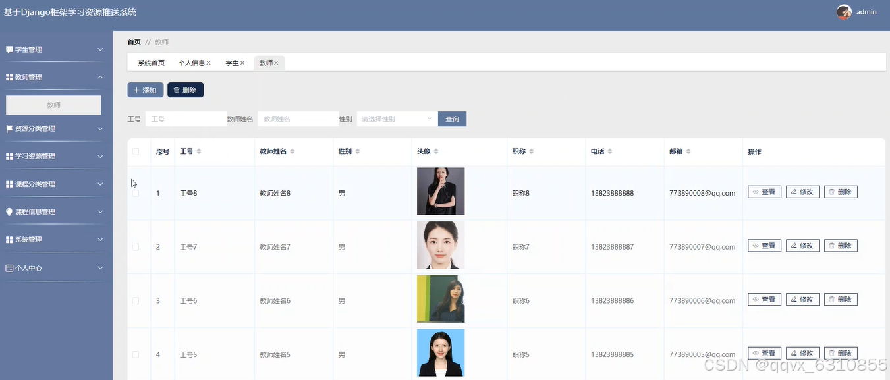890x380 pixels.
Task: Expand the 学生管理 menu chevron
Action: coord(101,49)
